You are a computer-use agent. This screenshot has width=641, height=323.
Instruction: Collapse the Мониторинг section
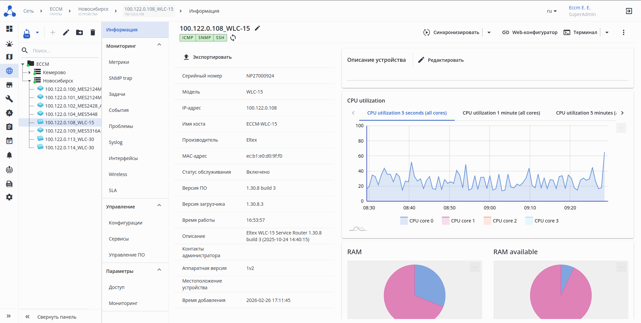pyautogui.click(x=159, y=45)
